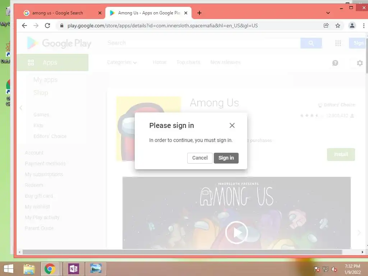Click the Editors' Choice badge
This screenshot has width=368, height=276.
click(x=336, y=105)
